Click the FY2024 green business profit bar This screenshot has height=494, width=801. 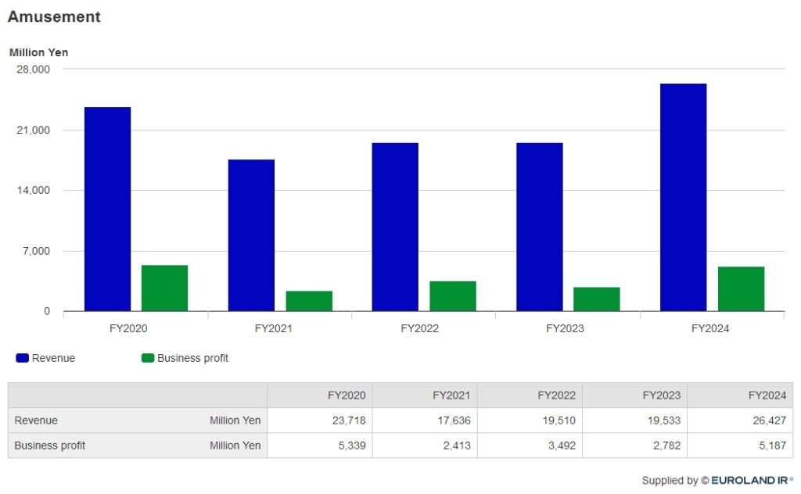741,289
